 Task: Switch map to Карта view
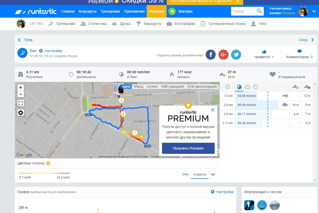[x=126, y=86]
